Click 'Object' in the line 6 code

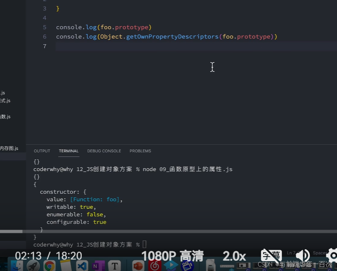tap(111, 37)
